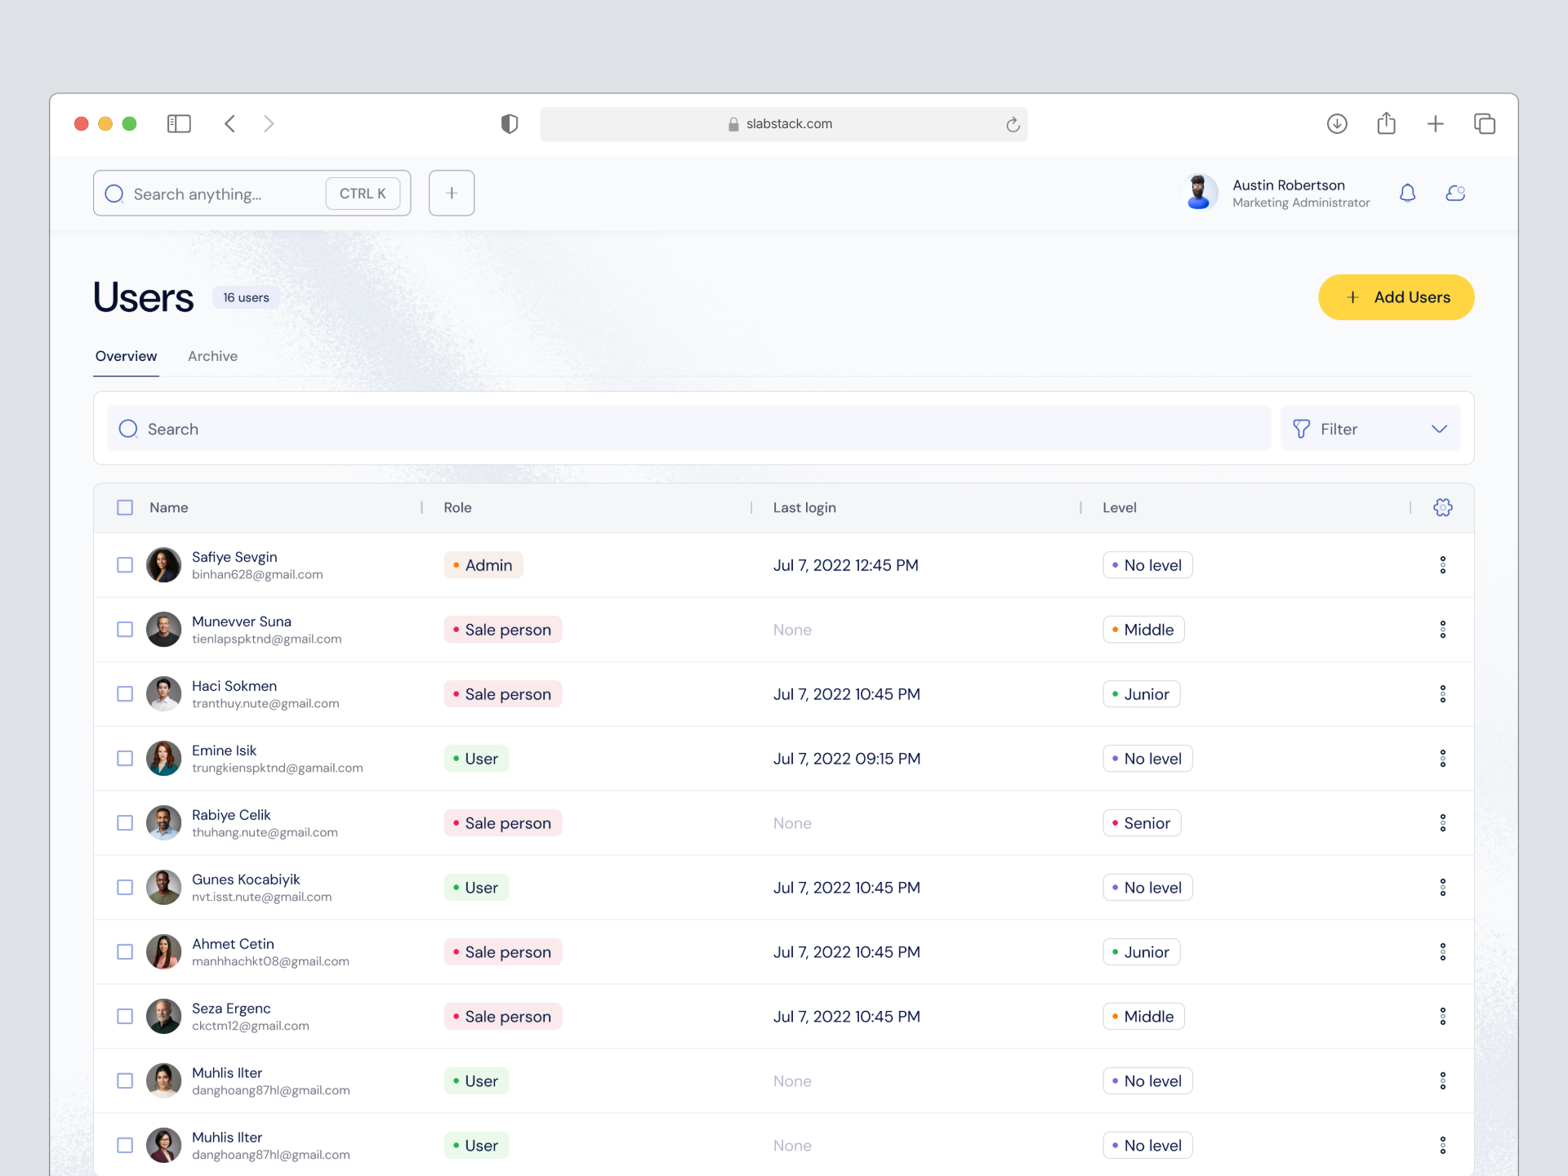Image resolution: width=1568 pixels, height=1176 pixels.
Task: Select the checkbox for Safiye Sevgin
Action: click(x=125, y=565)
